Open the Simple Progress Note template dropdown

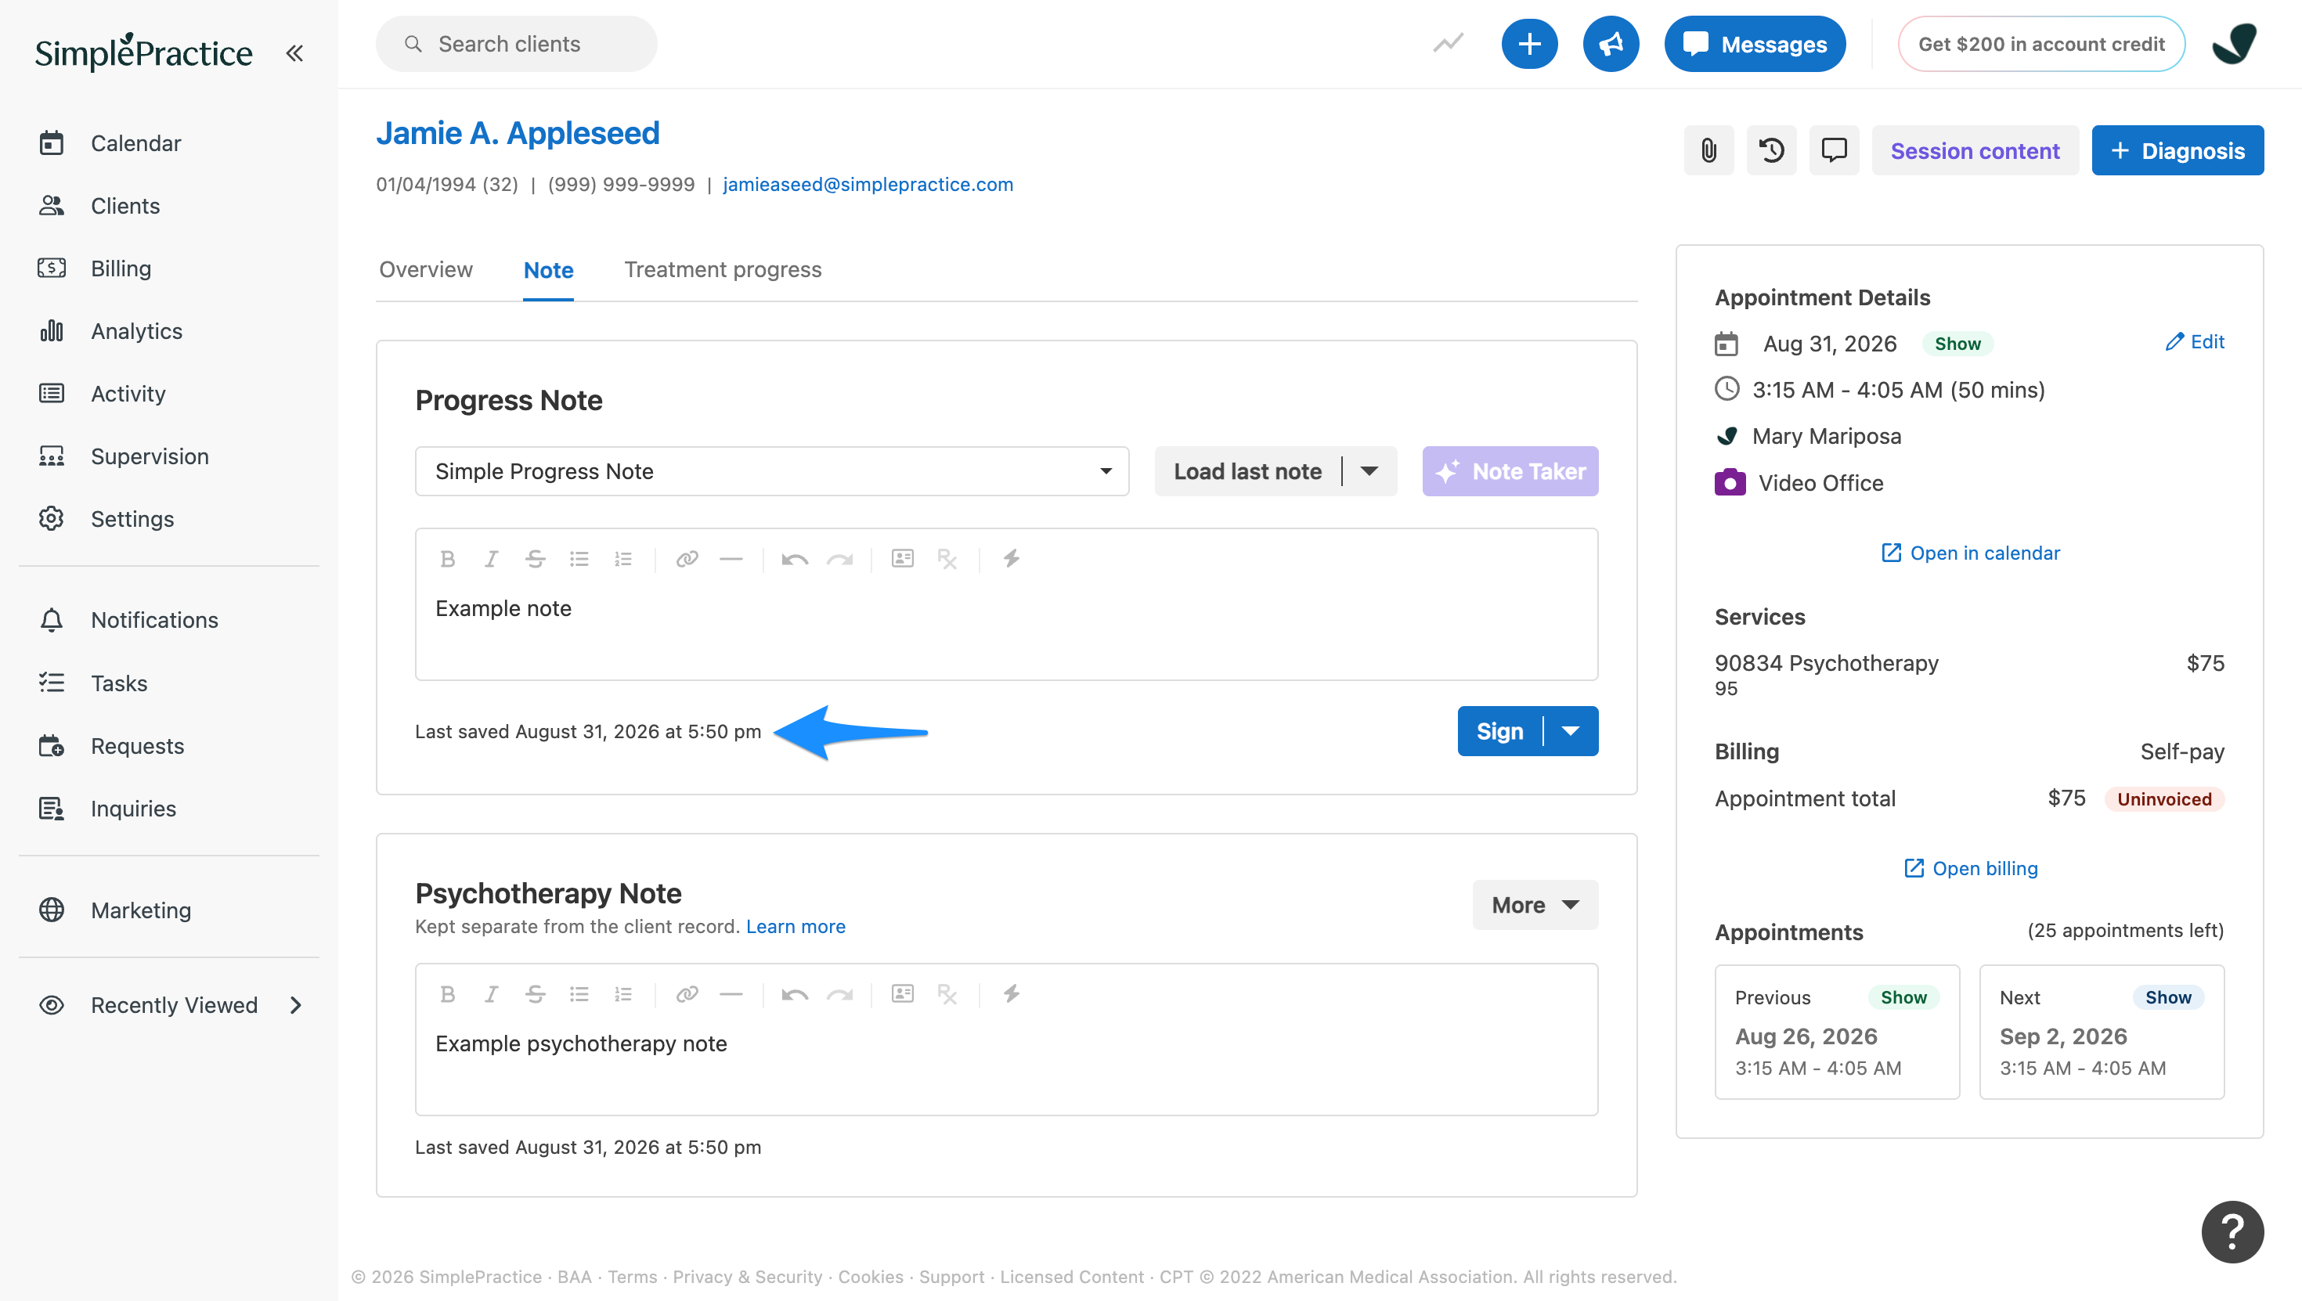coord(772,471)
